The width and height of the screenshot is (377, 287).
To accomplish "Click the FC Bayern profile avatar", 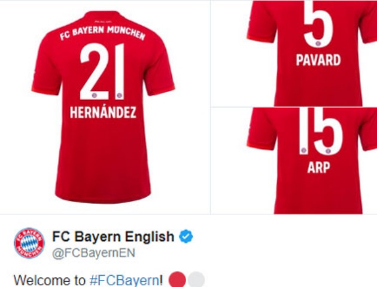I will (29, 243).
